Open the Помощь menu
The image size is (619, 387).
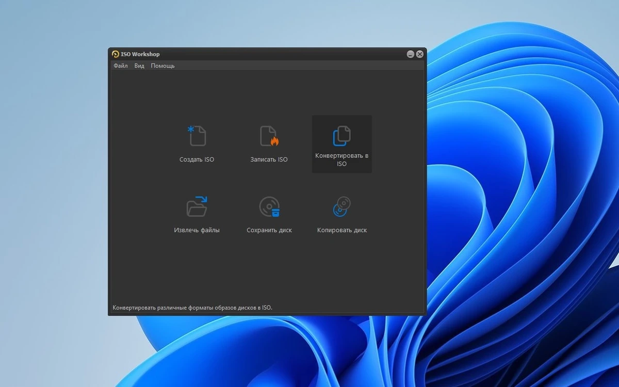click(x=163, y=66)
